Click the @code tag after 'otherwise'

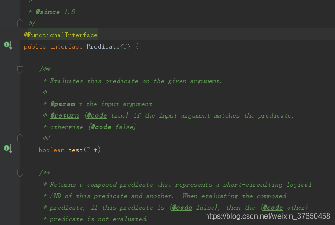pos(101,127)
